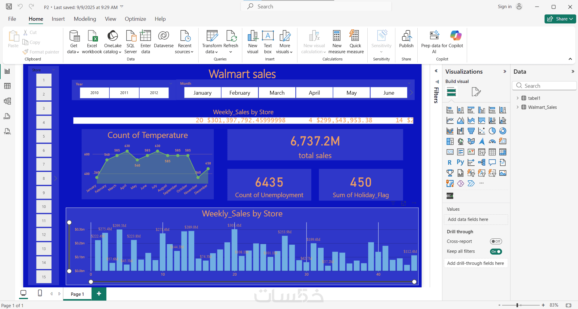Switch to Table view in left sidebar
578x309 pixels.
[x=8, y=86]
